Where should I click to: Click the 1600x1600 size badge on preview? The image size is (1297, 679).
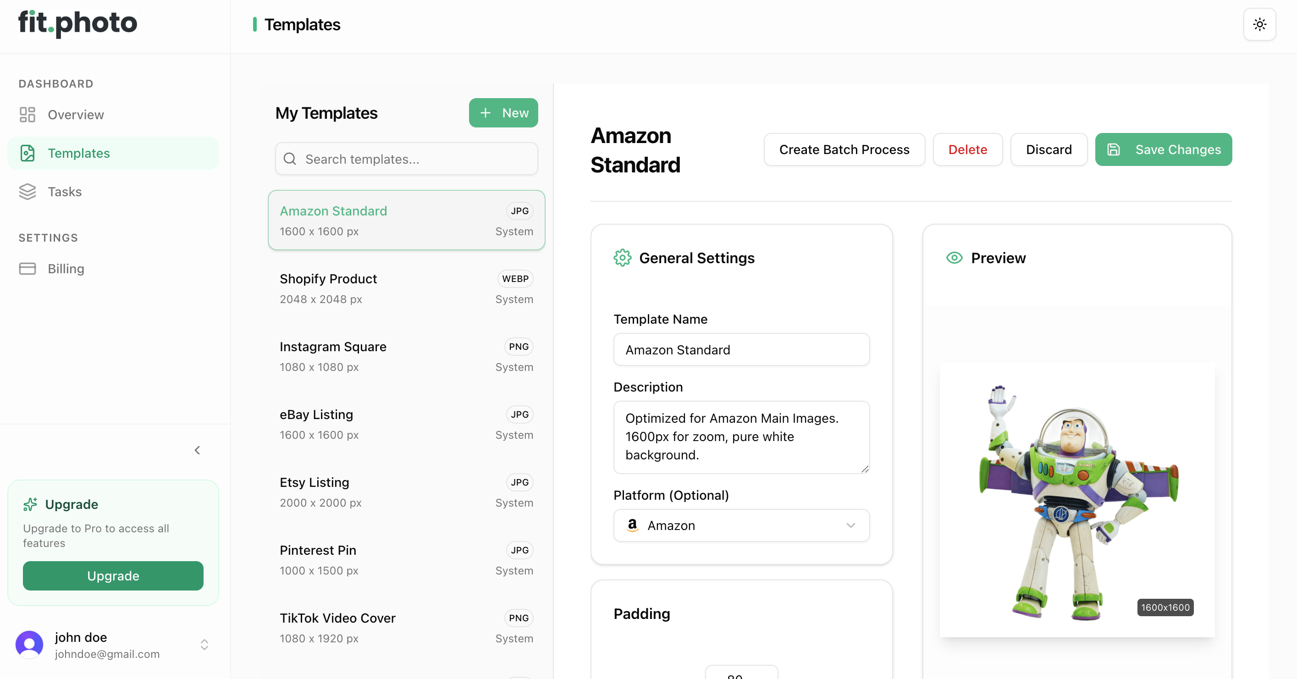tap(1165, 607)
